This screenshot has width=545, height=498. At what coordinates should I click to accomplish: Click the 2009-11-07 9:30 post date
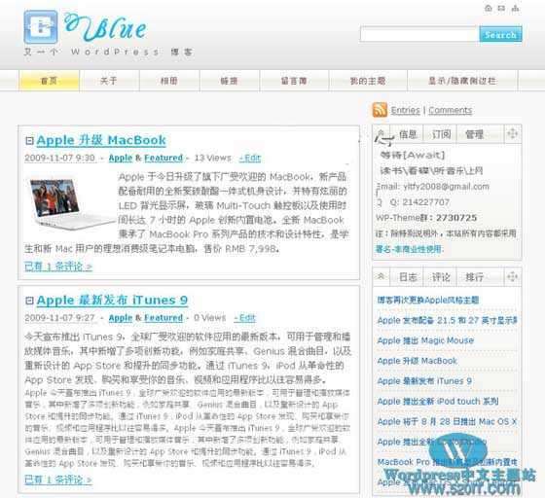pos(60,158)
